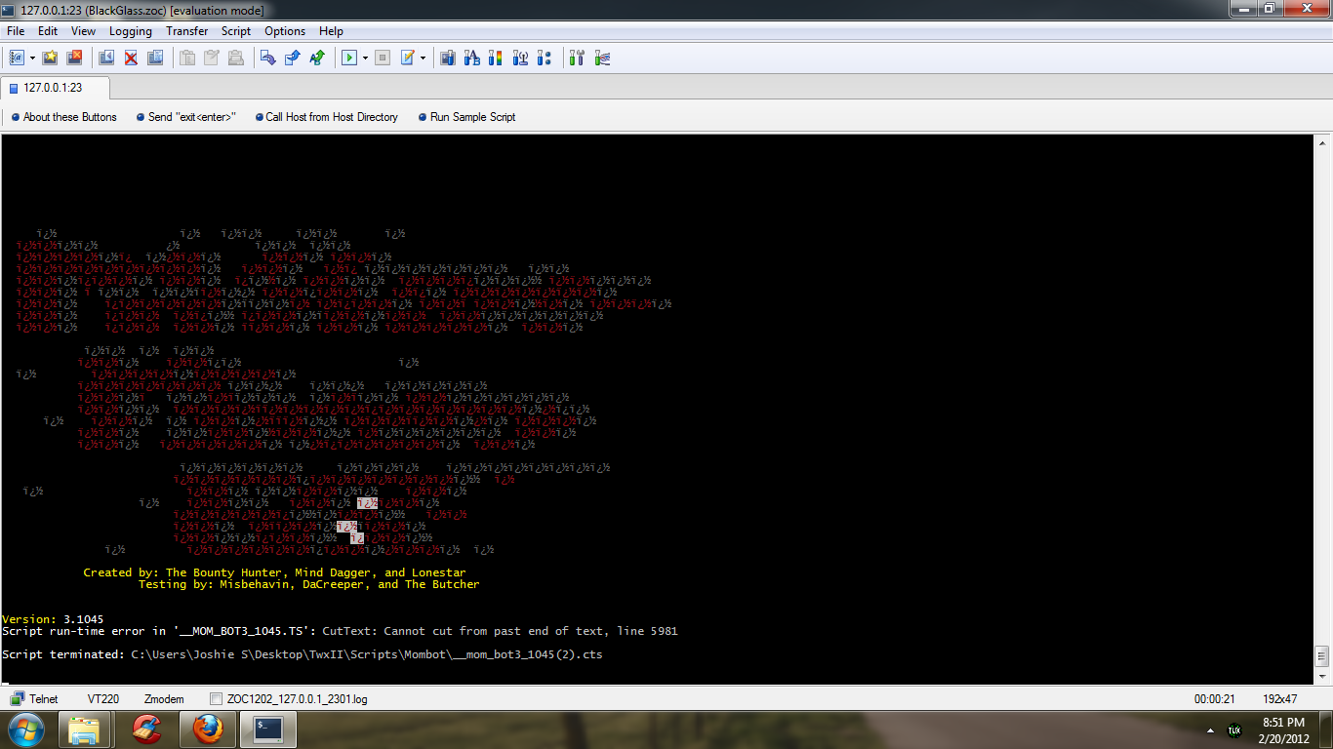Open the Transfer menu
Screen dimensions: 1333x749
[186, 31]
